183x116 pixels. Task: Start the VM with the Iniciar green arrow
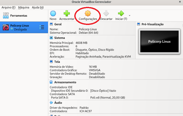click(x=121, y=13)
